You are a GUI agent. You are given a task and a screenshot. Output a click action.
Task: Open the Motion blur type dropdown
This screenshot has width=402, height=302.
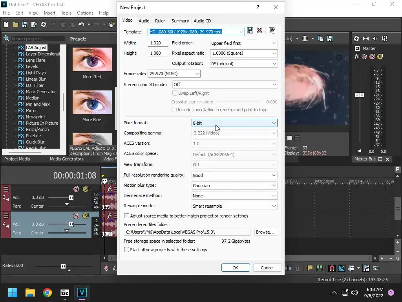[234, 186]
